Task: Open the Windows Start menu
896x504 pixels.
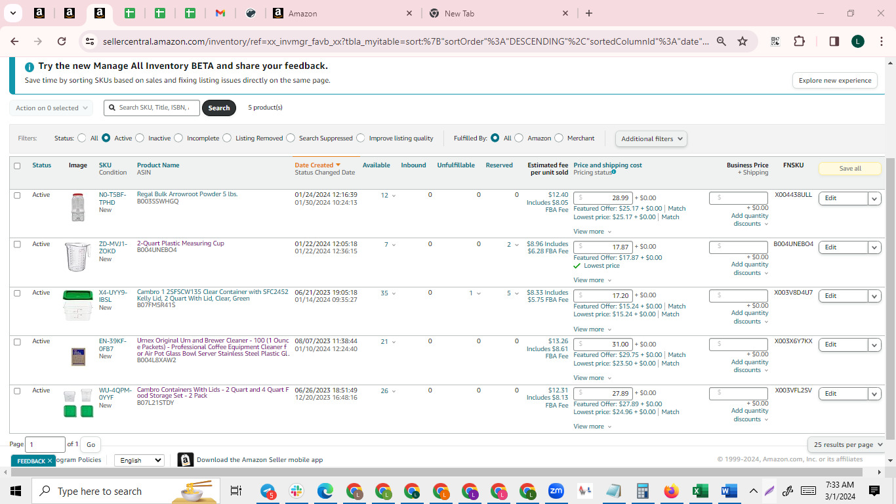Action: click(x=16, y=491)
